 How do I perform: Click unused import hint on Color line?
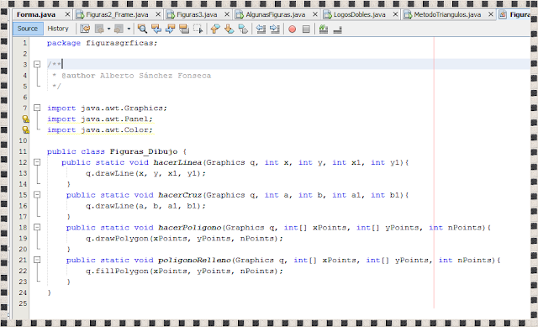[x=26, y=129]
